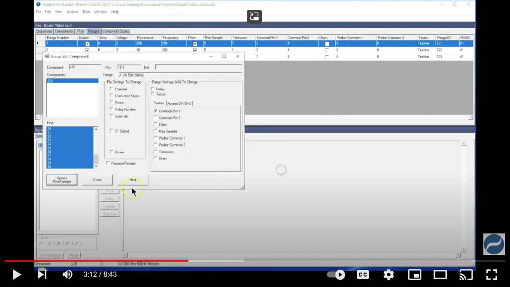Toggle the autoplay switch

336,275
